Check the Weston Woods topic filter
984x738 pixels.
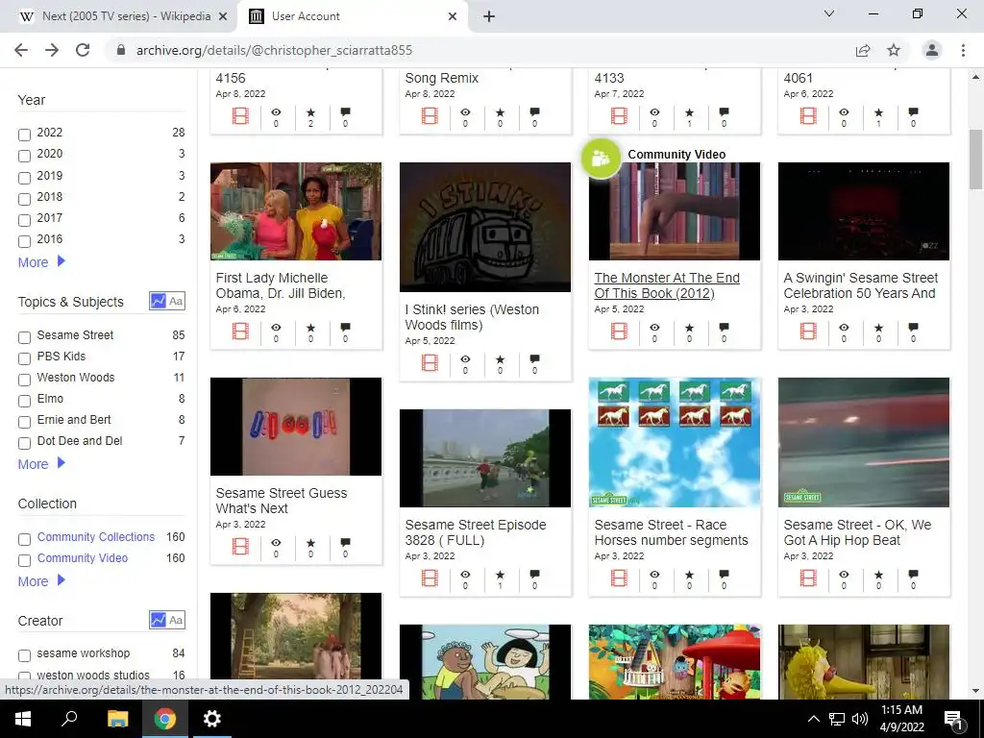(24, 380)
